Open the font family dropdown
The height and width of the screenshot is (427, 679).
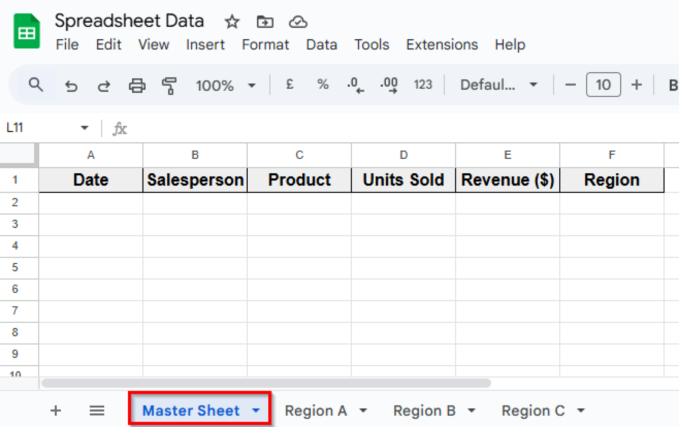click(x=498, y=85)
